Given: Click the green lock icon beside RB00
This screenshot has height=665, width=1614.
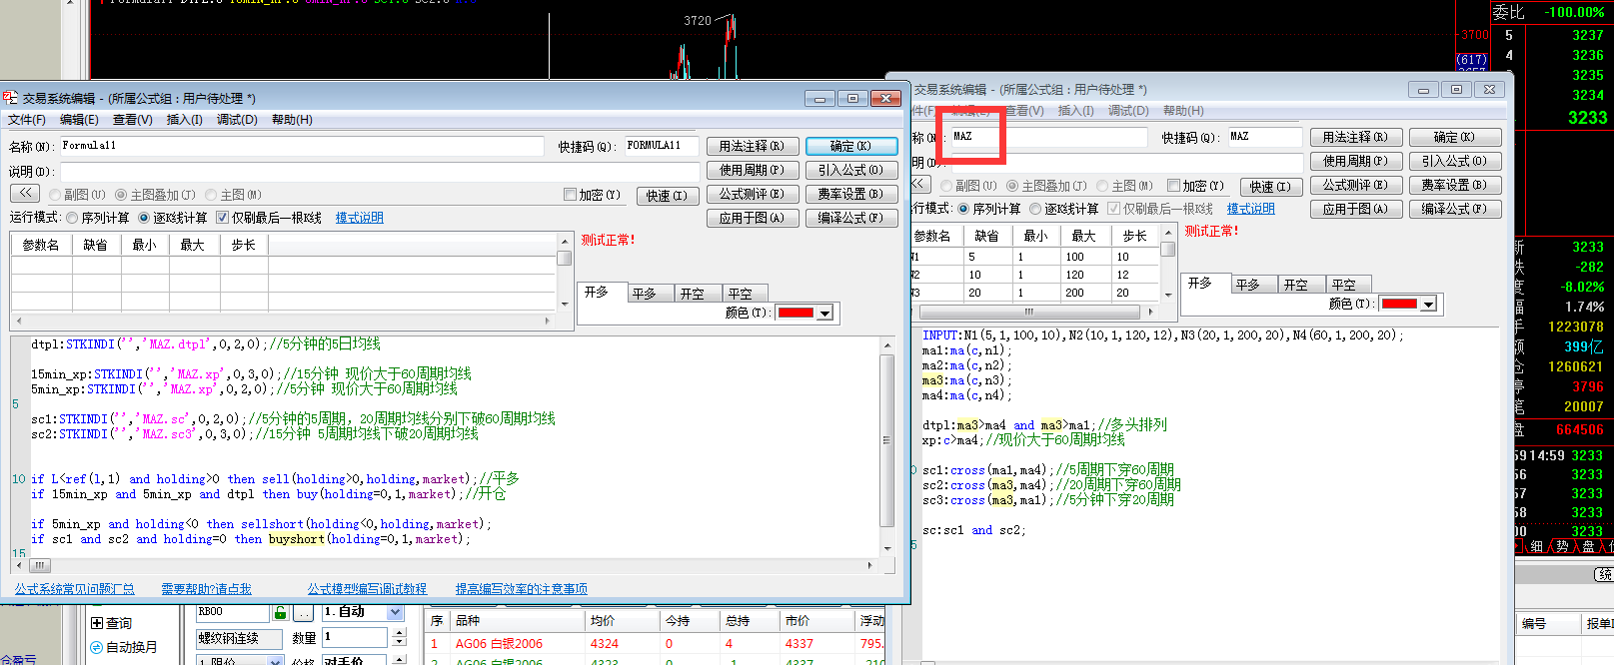Looking at the screenshot, I should 281,612.
